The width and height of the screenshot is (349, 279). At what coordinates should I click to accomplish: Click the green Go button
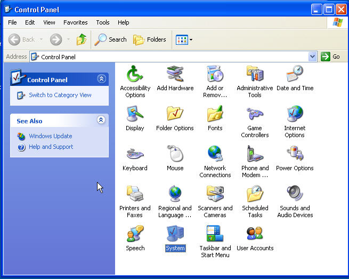330,57
